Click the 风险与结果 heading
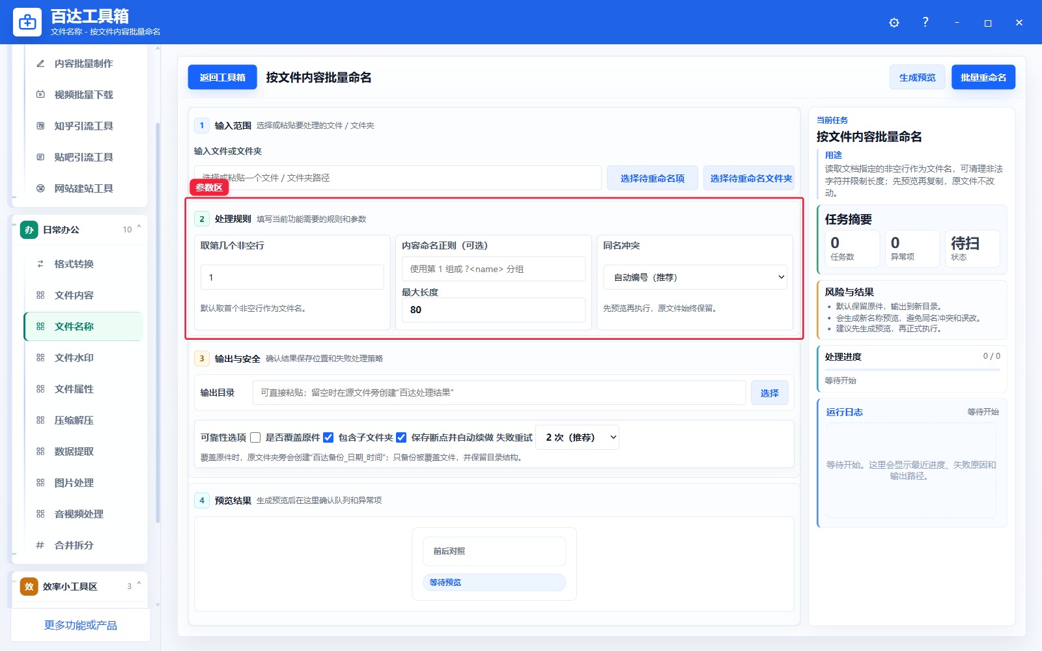 [849, 292]
